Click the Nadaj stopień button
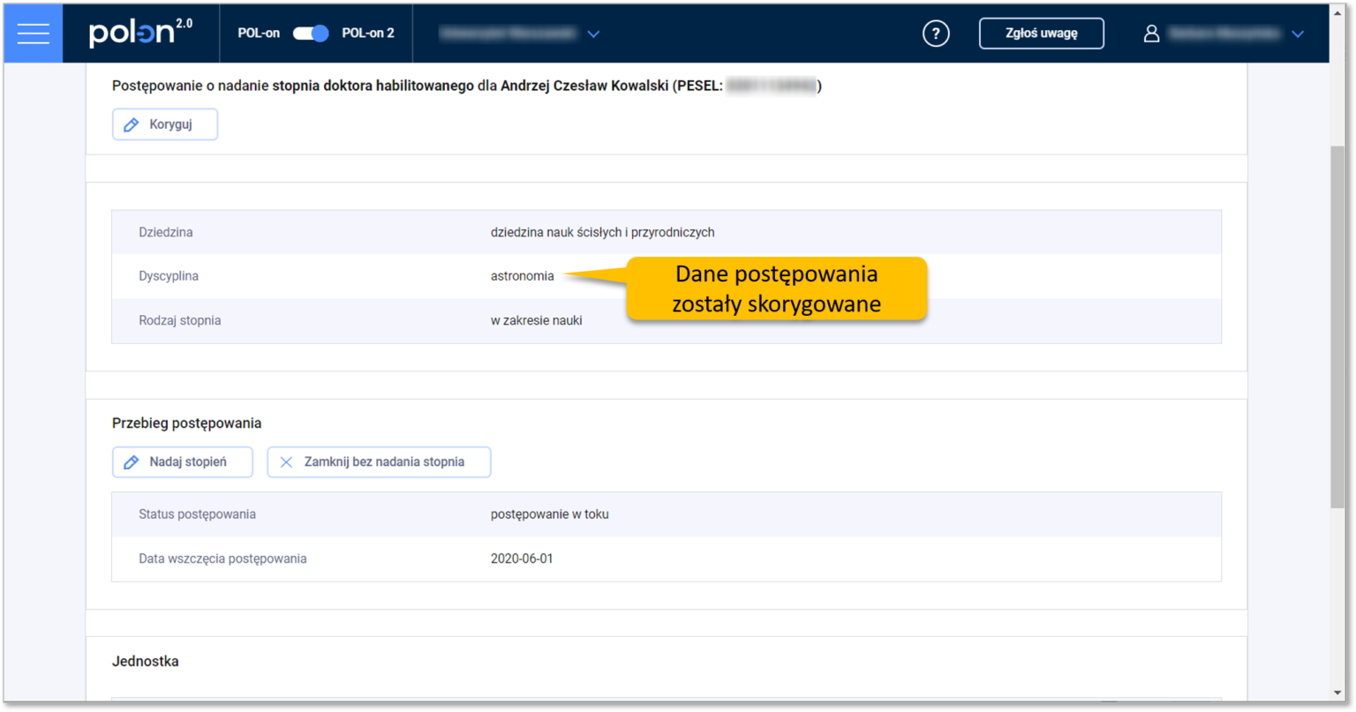The height and width of the screenshot is (712, 1356). tap(183, 462)
